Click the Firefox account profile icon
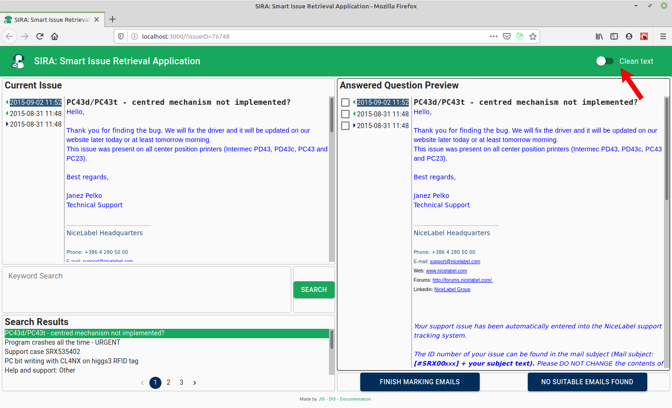 coord(629,36)
